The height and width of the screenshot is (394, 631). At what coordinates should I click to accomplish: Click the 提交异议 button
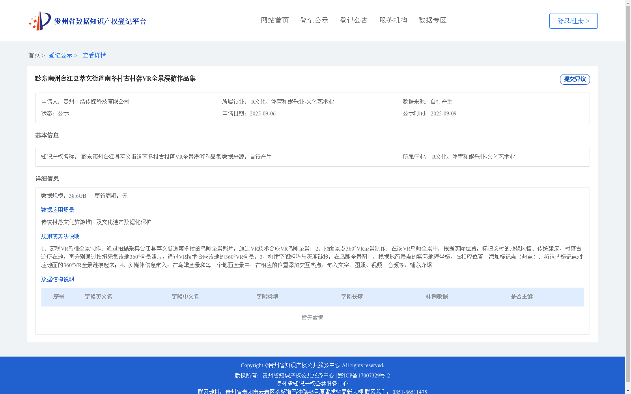575,79
